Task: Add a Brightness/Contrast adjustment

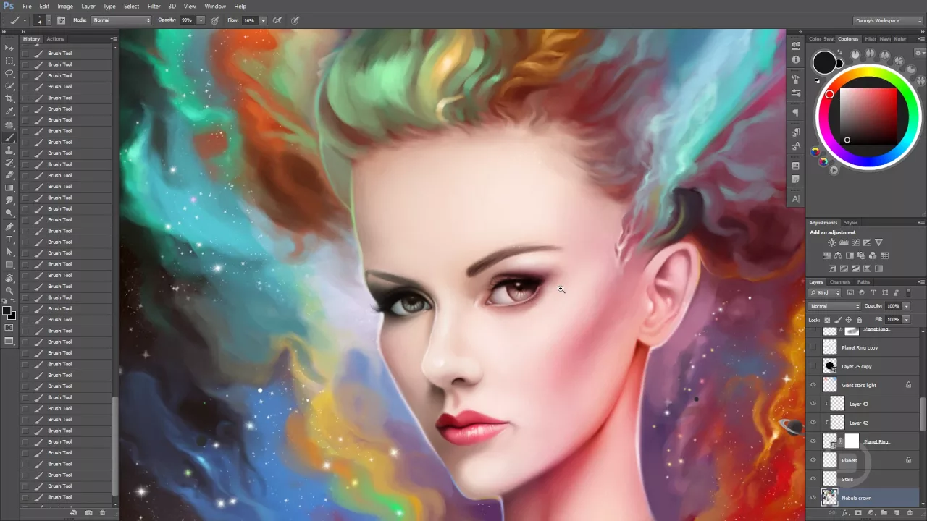Action: [831, 242]
